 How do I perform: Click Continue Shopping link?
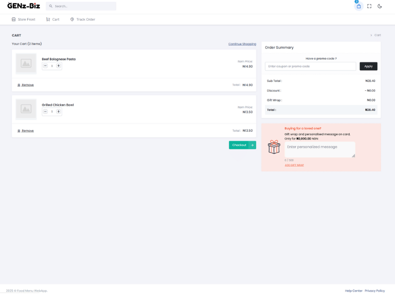(242, 44)
